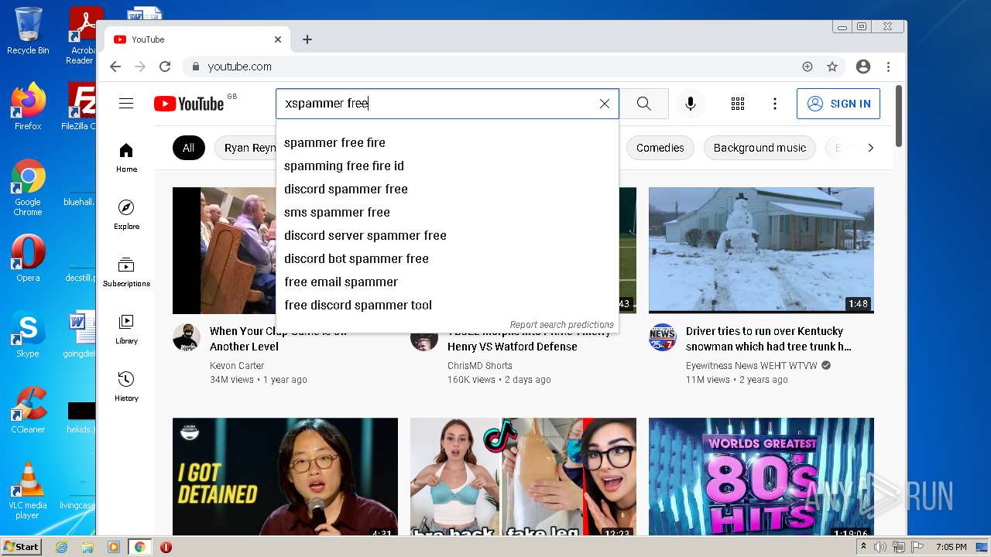Open Chrome's three-dot customize menu
The width and height of the screenshot is (991, 557).
[x=889, y=67]
